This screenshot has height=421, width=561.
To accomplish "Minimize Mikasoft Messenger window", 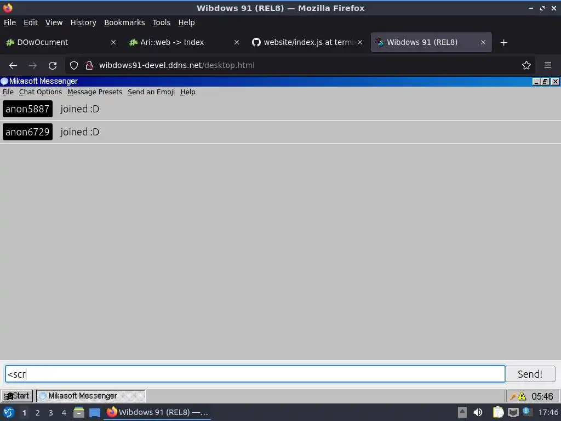I will pos(536,82).
